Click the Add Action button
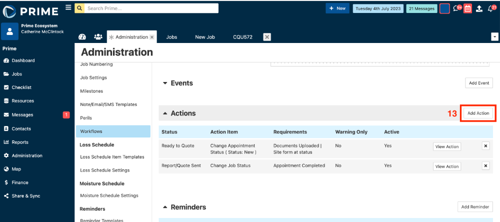The width and height of the screenshot is (500, 222). point(478,113)
